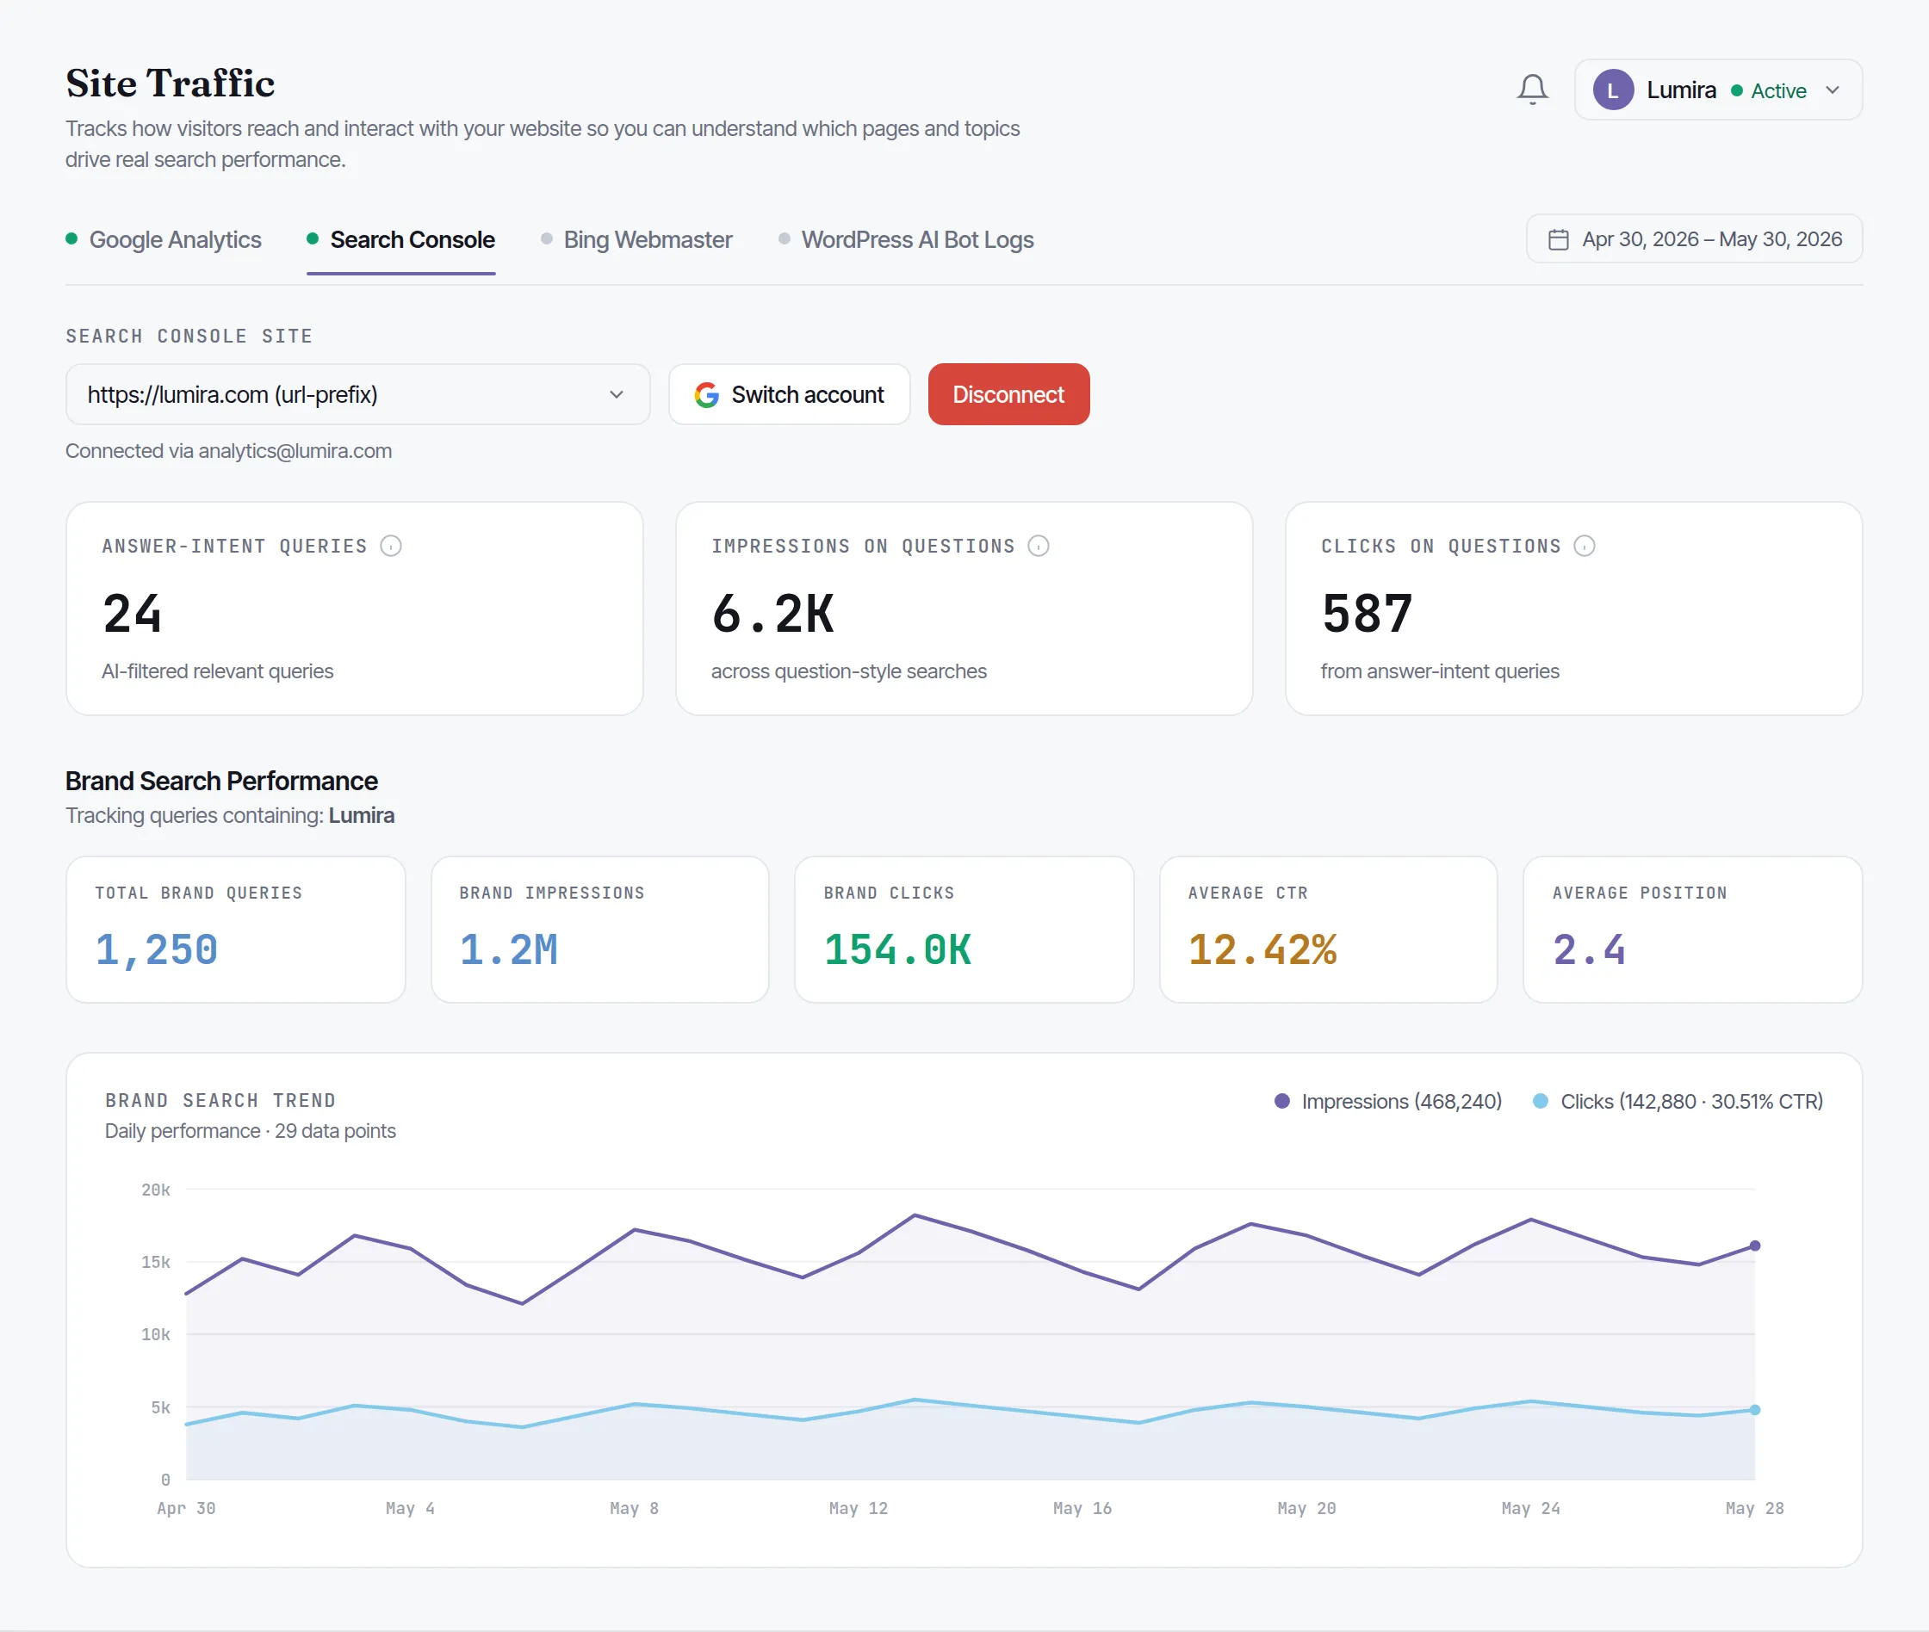
Task: Click the Brand Clicks 154.0K value
Action: (x=897, y=949)
